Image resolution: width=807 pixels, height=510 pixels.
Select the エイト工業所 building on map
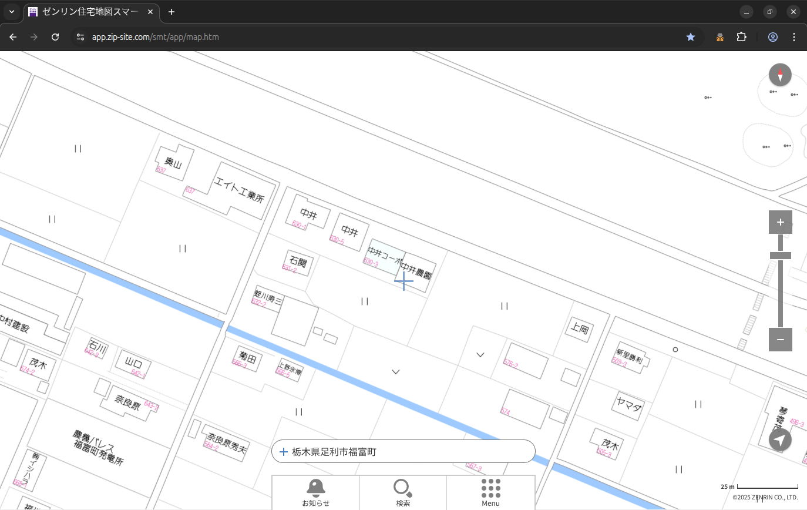[x=239, y=190]
